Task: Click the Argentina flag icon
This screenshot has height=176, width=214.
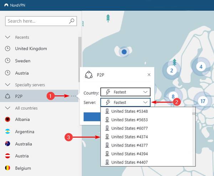Action: [7, 132]
